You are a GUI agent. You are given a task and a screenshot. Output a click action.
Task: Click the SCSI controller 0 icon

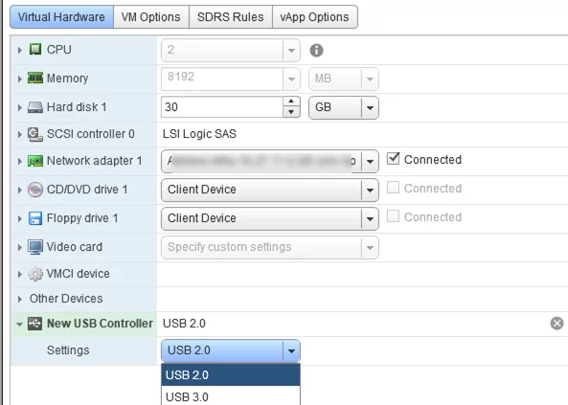[x=35, y=134]
